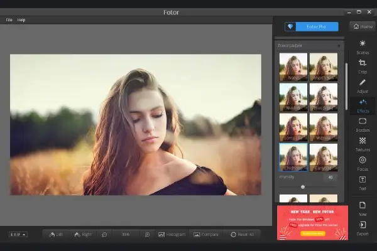This screenshot has width=377, height=251.
Task: Apply the Fairyland effect
Action: (324, 158)
